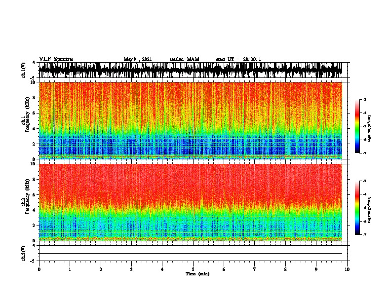
Task: Click the "May 9, 2021" date text
Action: (x=138, y=59)
